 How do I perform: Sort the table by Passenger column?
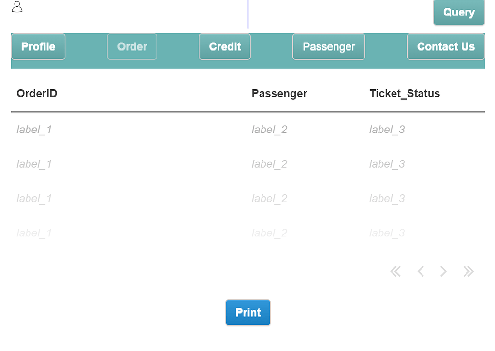click(x=279, y=93)
